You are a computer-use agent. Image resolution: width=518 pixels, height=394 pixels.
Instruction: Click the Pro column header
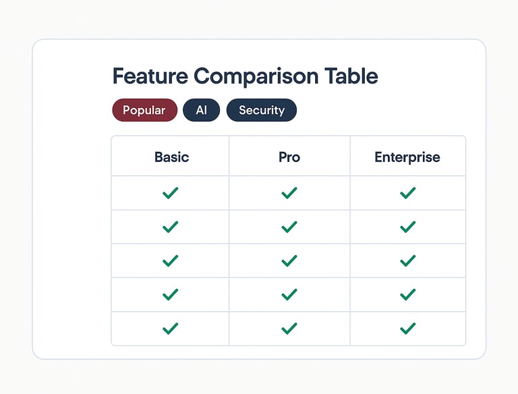[289, 157]
